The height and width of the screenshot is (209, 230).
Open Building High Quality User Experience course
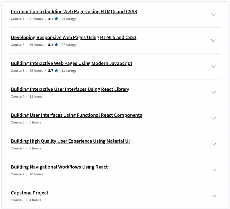[70, 141]
